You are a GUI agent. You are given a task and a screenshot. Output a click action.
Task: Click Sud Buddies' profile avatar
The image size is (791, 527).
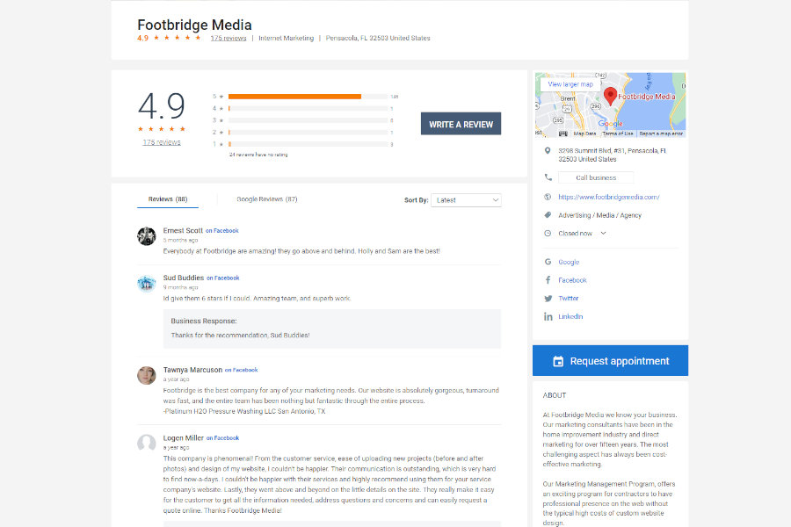pyautogui.click(x=146, y=284)
